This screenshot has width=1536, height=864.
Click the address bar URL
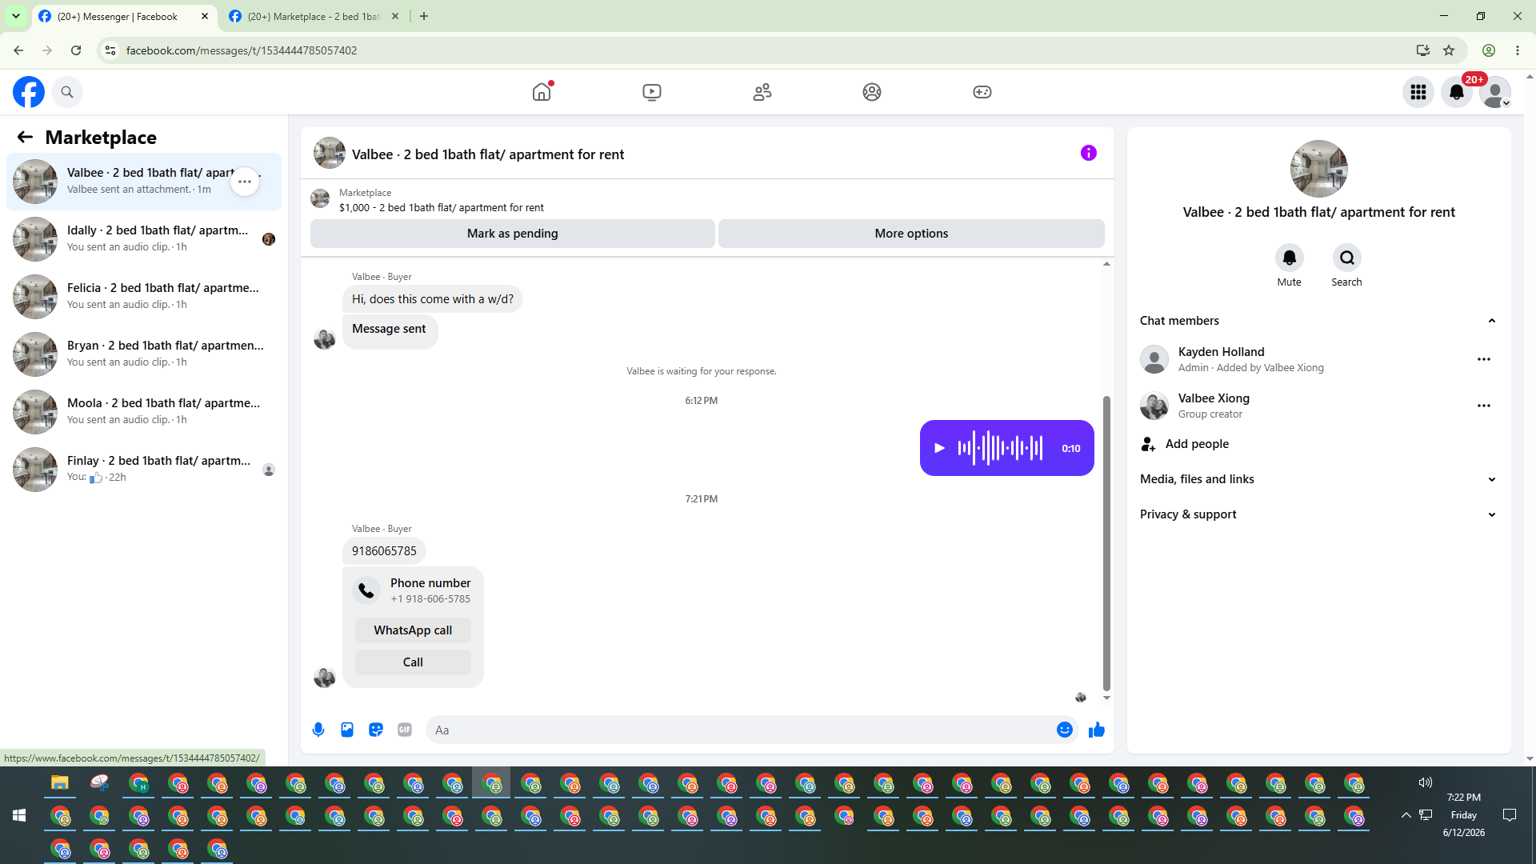(x=242, y=50)
